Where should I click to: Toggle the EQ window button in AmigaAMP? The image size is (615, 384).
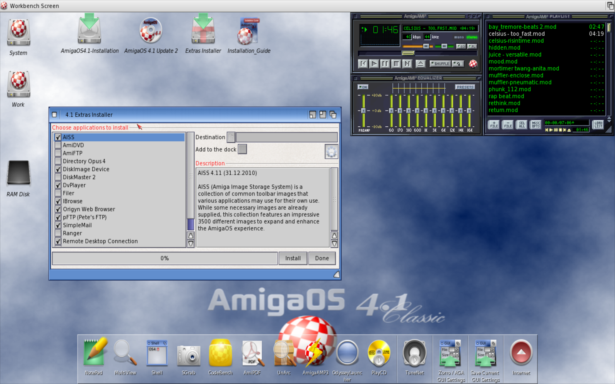pos(461,46)
